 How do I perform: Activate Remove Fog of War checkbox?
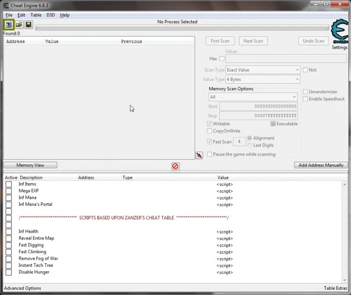tap(9, 259)
